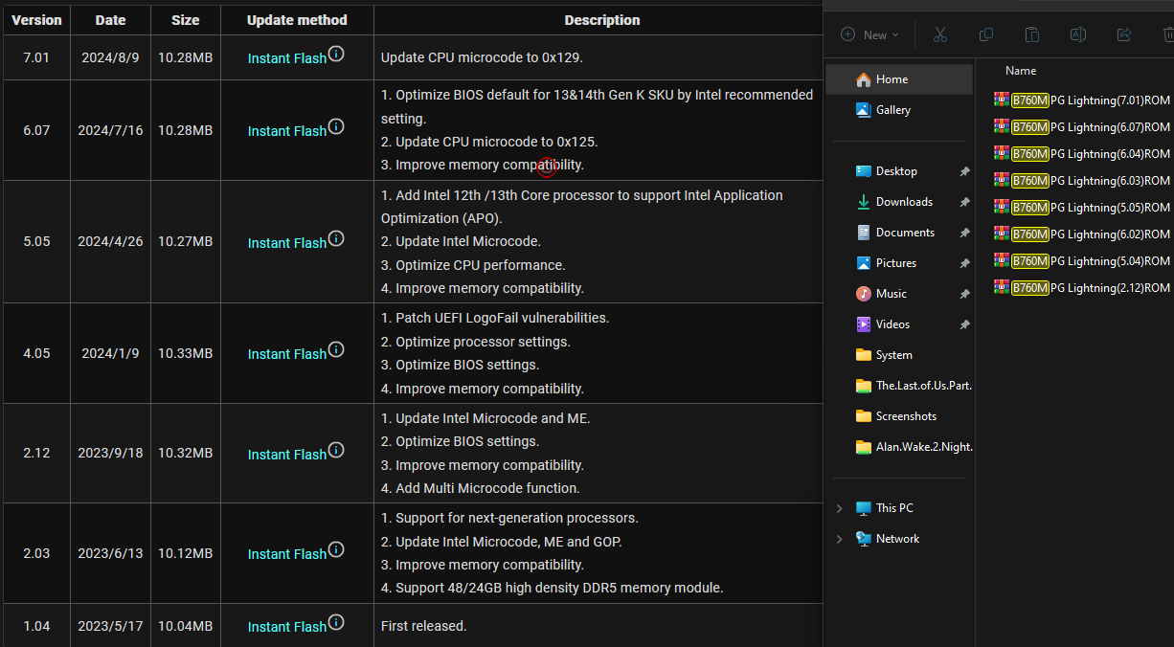Open Instant Flash link for version 6.07
The image size is (1174, 647).
coord(287,131)
